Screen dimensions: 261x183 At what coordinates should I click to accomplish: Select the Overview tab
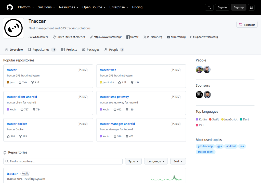14,50
